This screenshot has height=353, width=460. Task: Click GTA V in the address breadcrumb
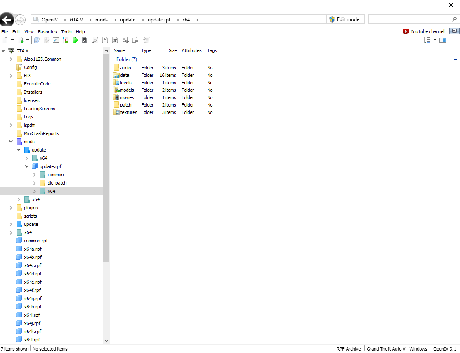(76, 20)
